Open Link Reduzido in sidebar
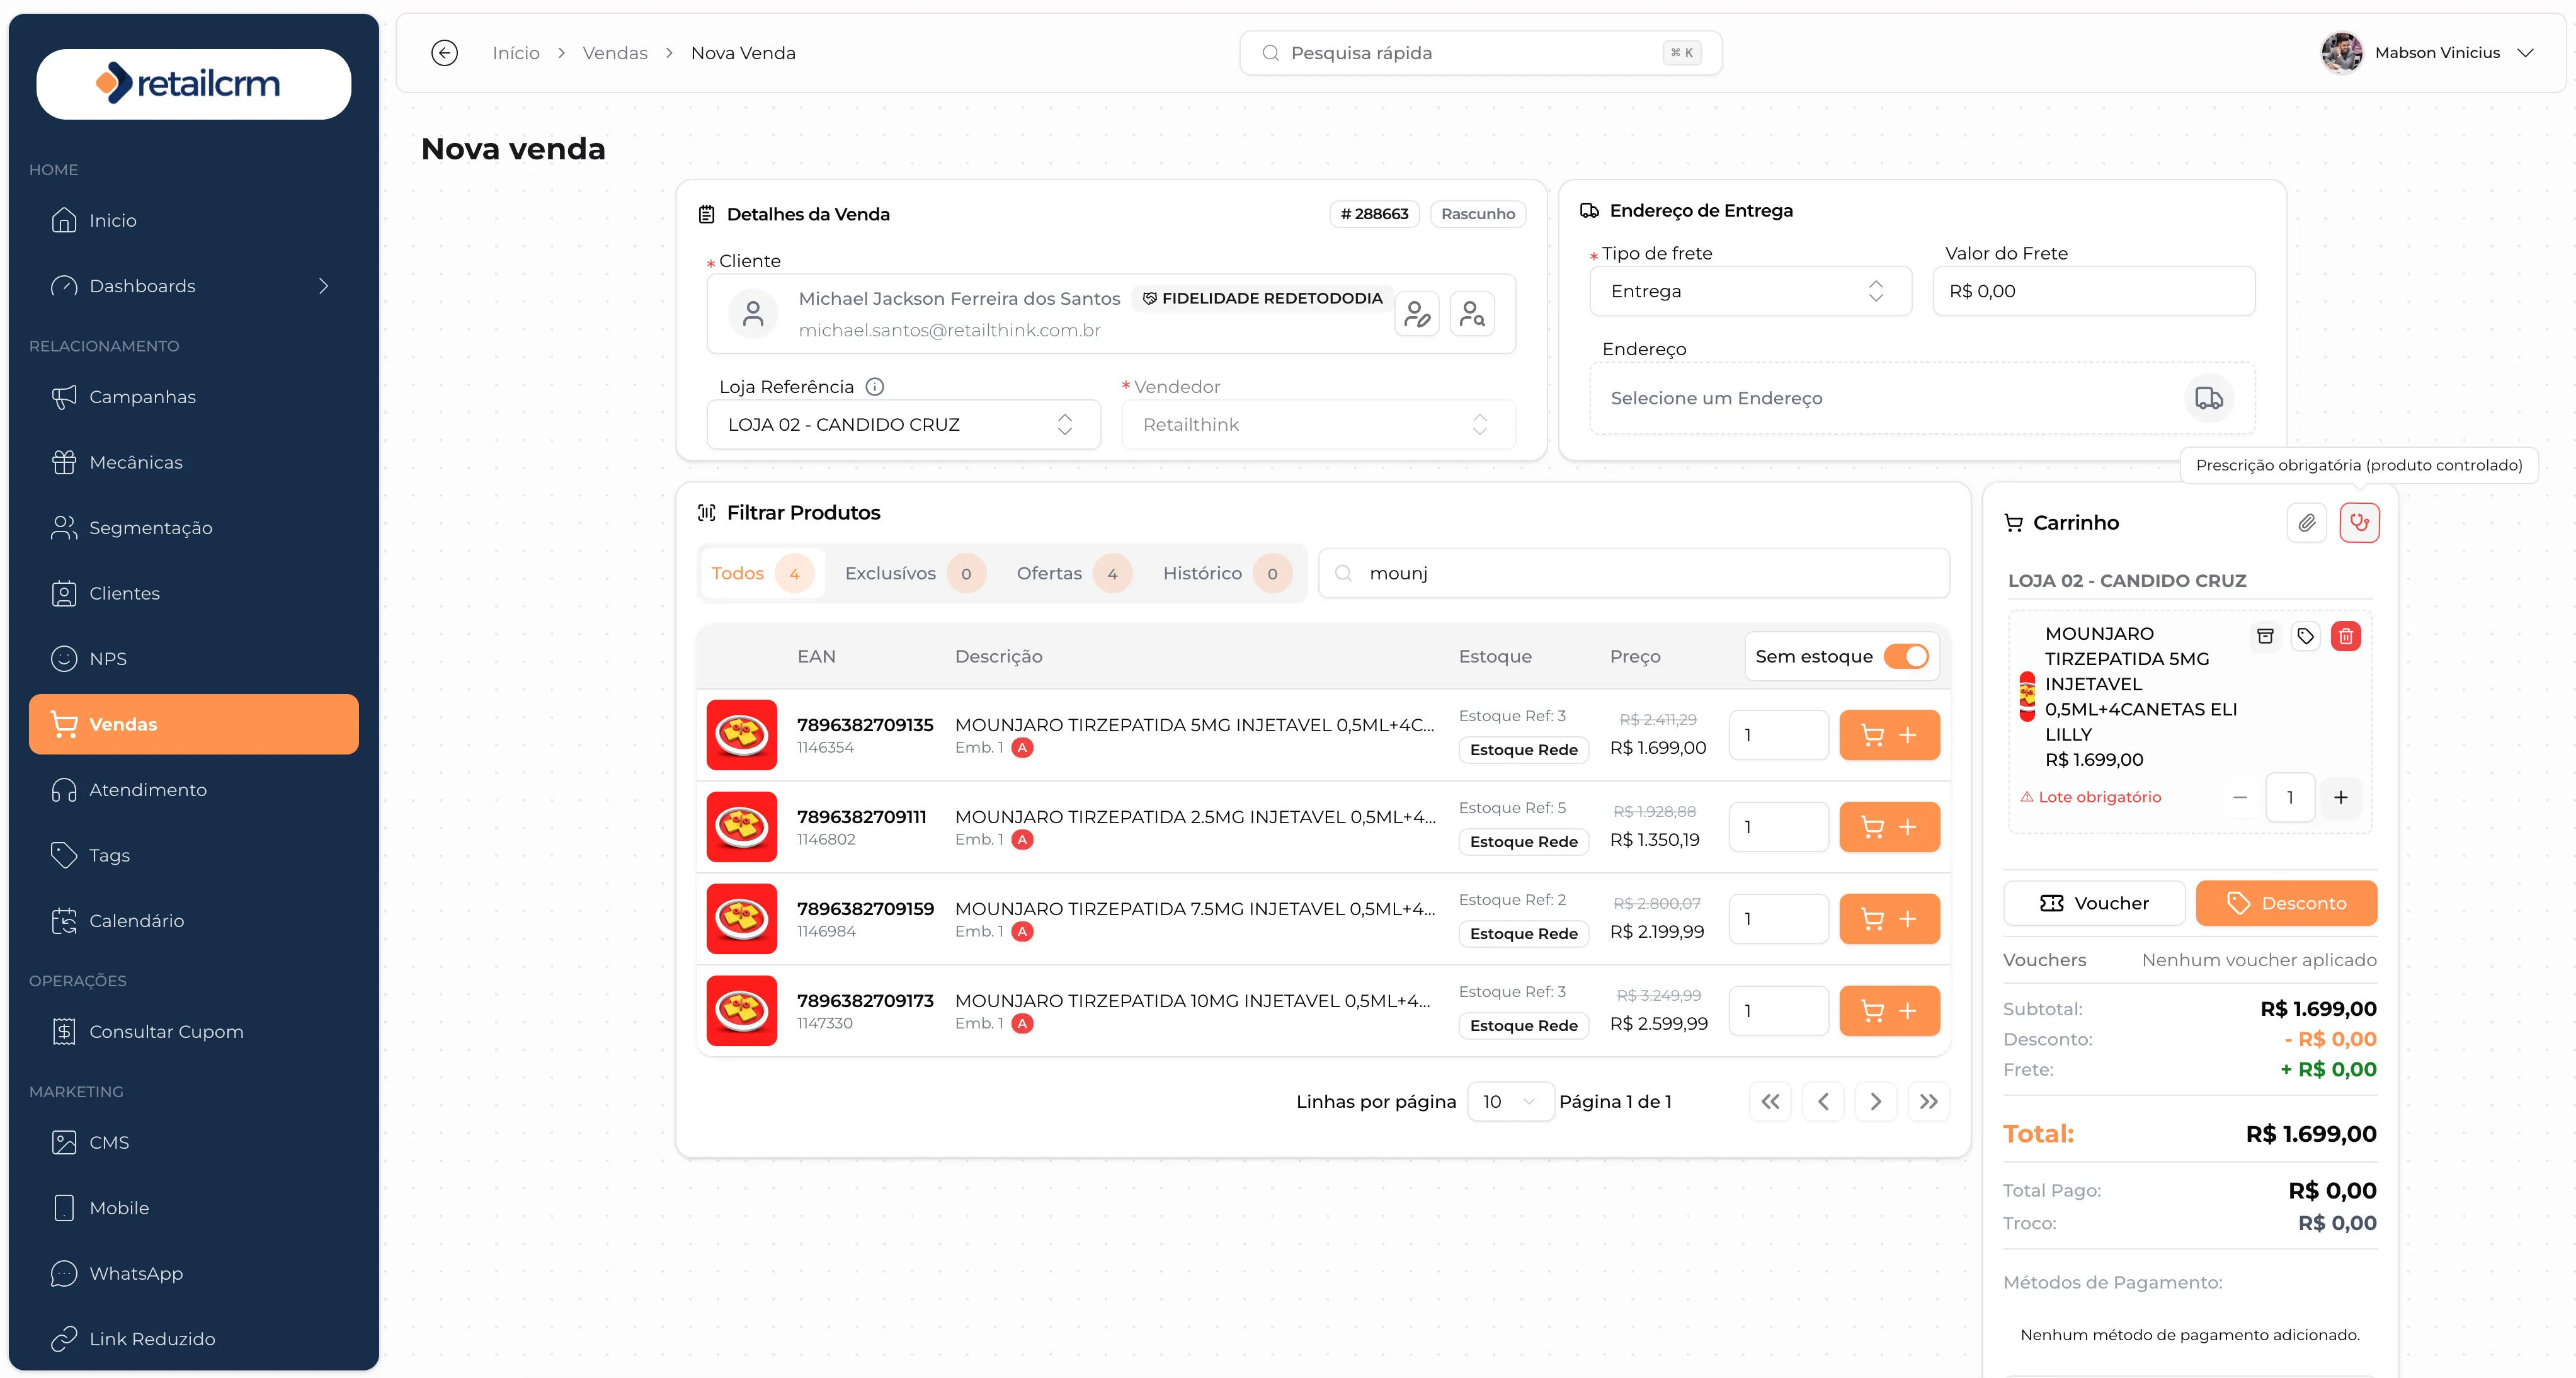2576x1378 pixels. click(x=194, y=1339)
